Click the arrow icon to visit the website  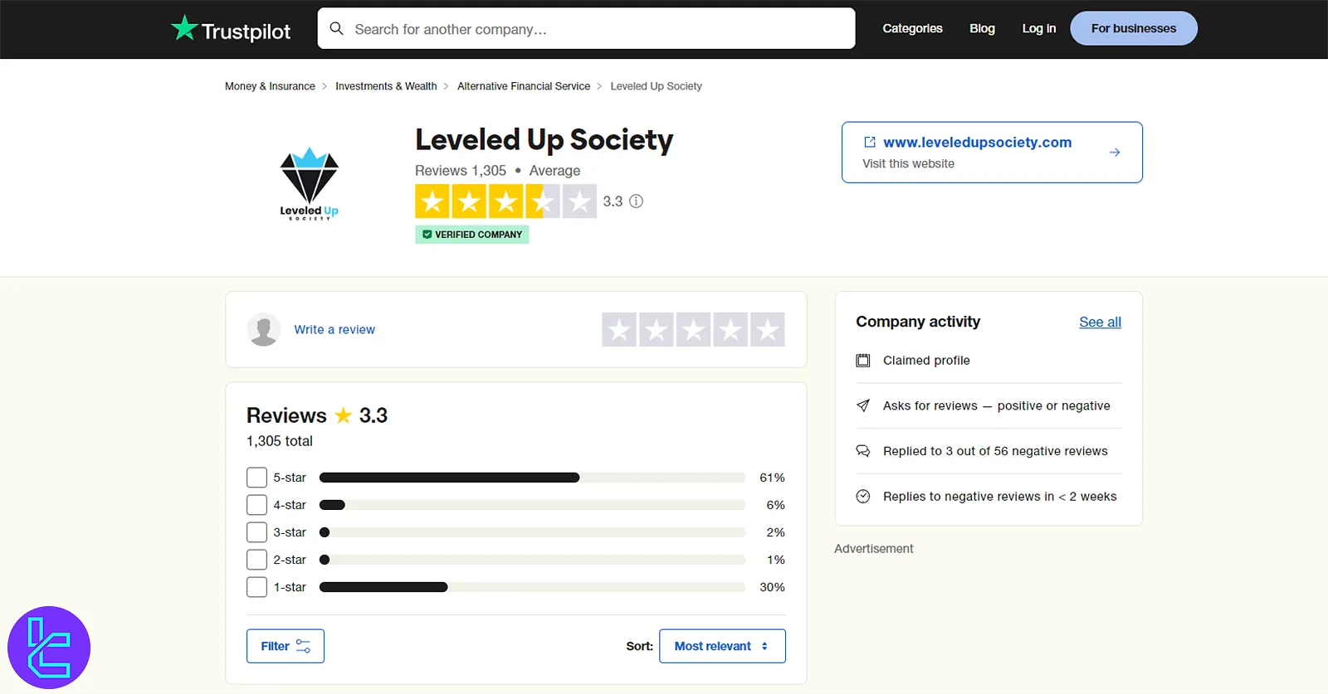(1114, 152)
